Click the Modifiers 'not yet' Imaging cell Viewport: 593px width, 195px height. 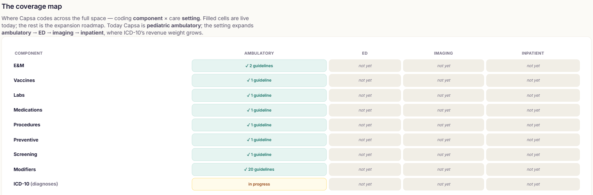click(444, 169)
